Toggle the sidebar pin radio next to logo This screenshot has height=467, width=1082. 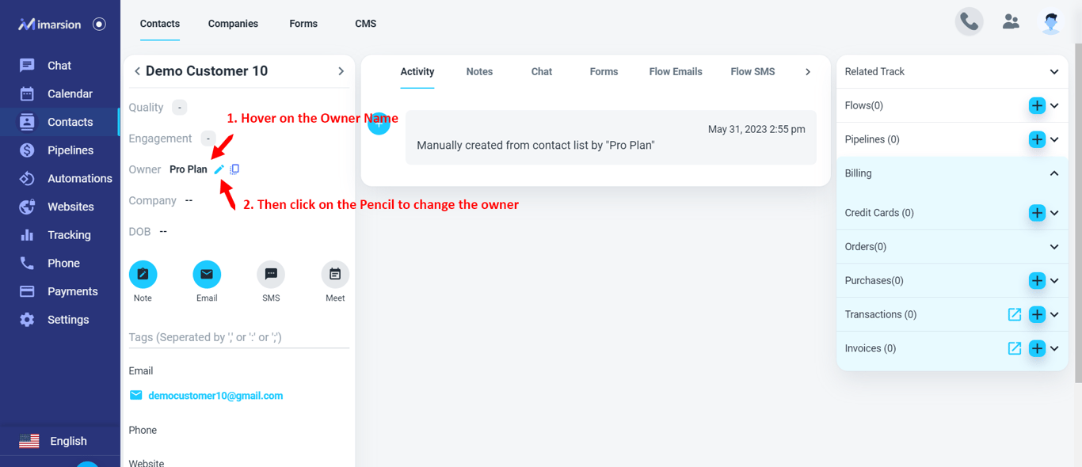99,25
